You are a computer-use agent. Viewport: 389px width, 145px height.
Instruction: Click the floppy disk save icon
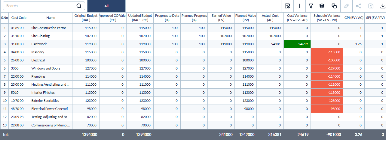pyautogui.click(x=371, y=6)
